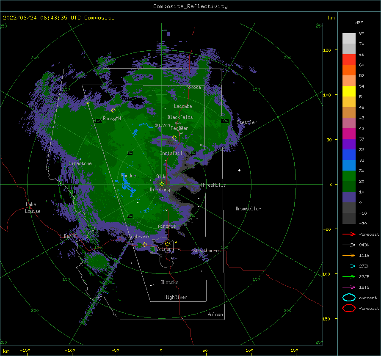Click the yellow diamond marker below Cochrane
The width and height of the screenshot is (381, 356).
pyautogui.click(x=145, y=244)
